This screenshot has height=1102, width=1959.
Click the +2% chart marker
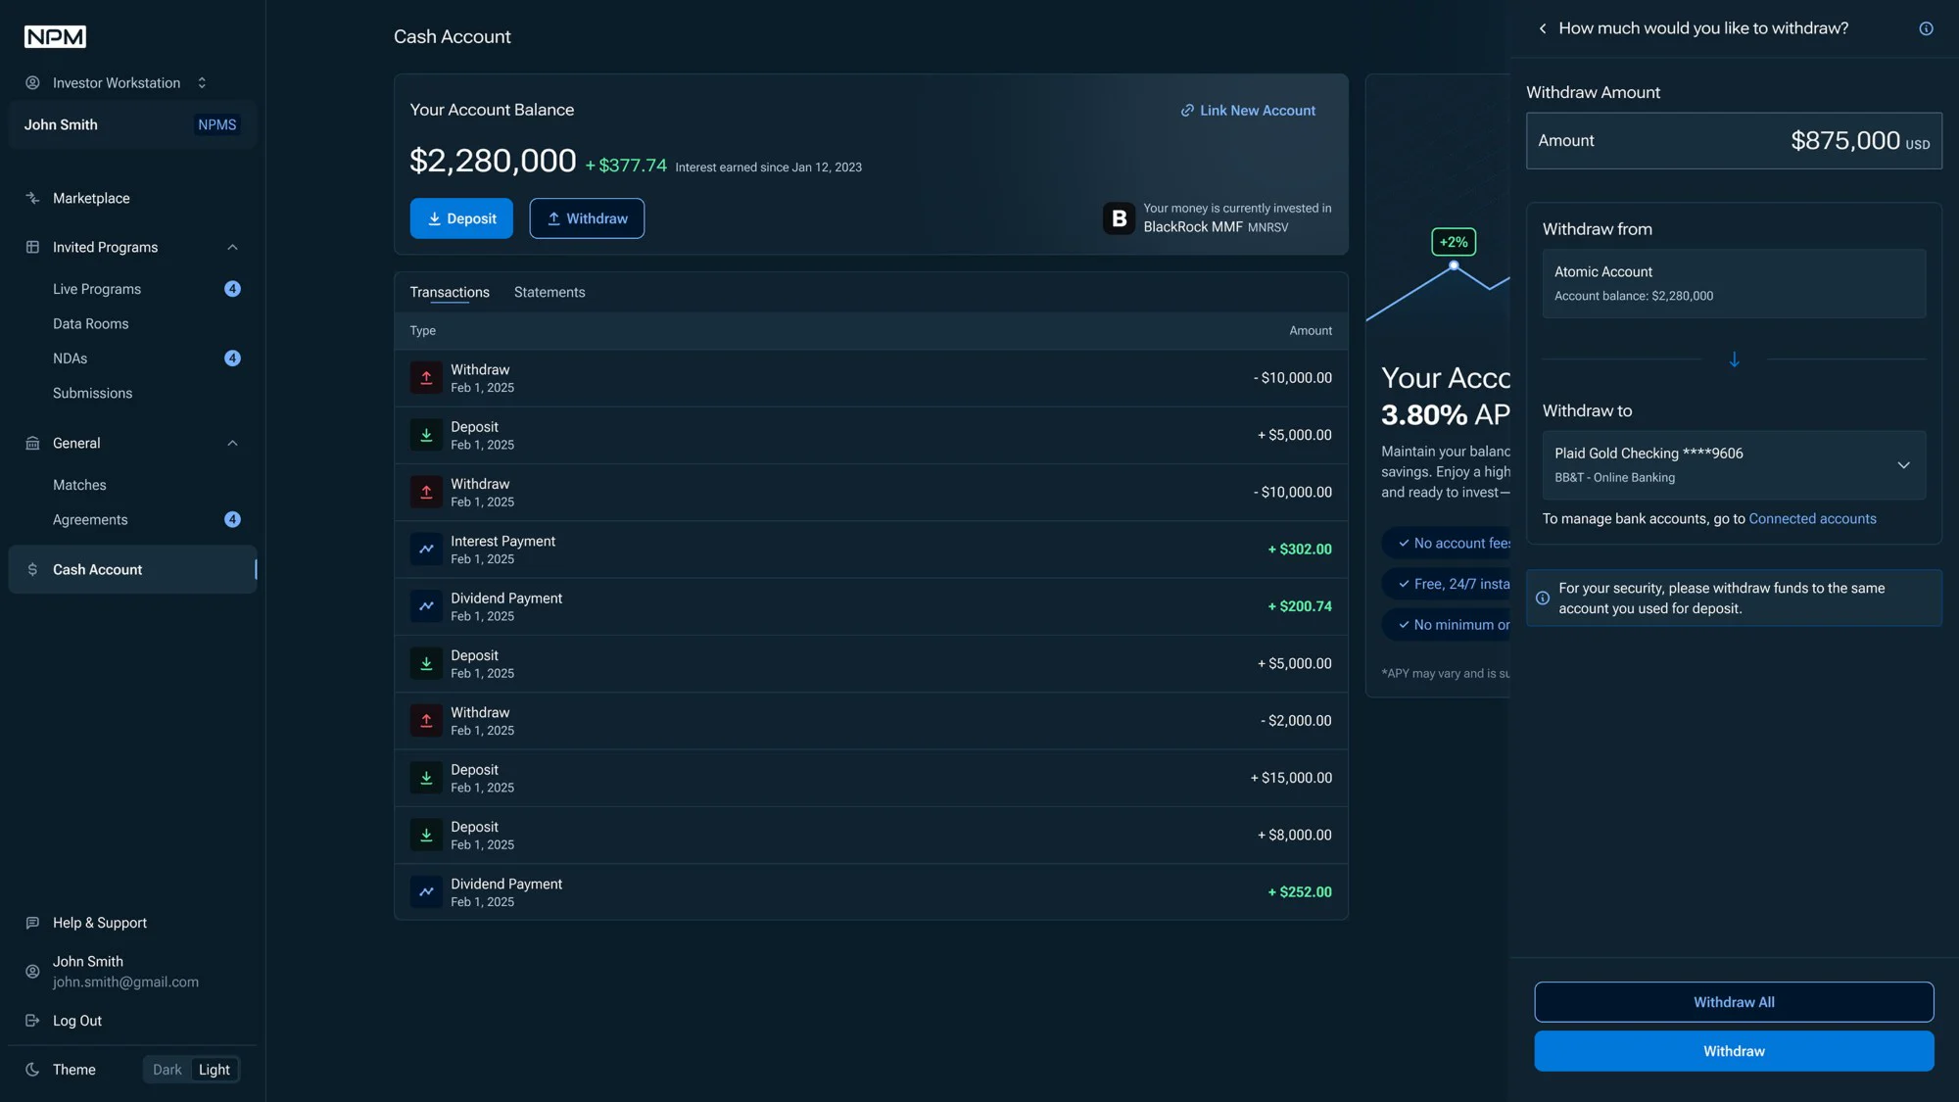click(x=1454, y=242)
